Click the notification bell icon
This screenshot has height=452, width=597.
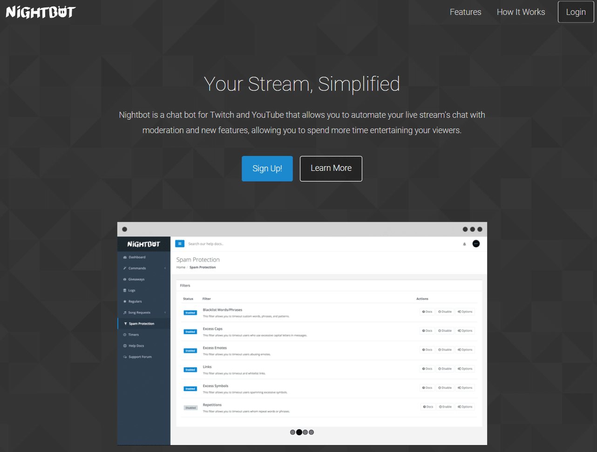[x=464, y=244]
